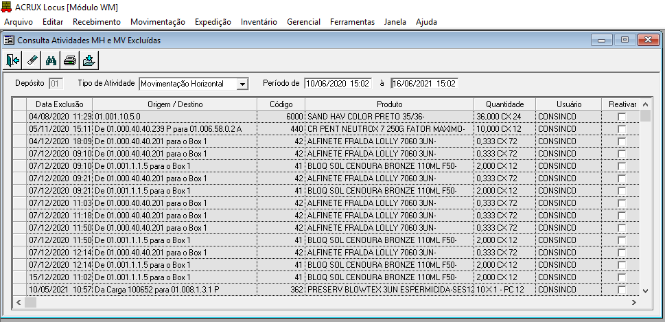Click the Origem / Destino column header
This screenshot has width=665, height=322.
pyautogui.click(x=175, y=104)
